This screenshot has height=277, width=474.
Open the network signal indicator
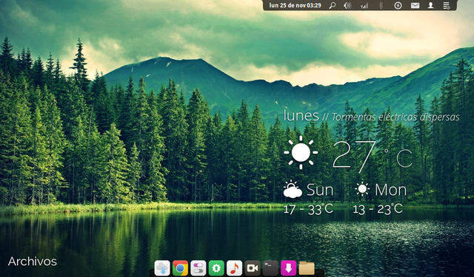(364, 5)
